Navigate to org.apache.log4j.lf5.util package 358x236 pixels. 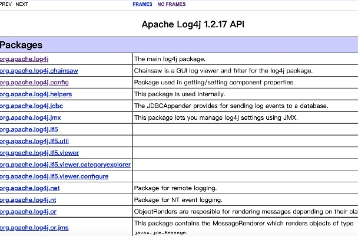point(37,142)
